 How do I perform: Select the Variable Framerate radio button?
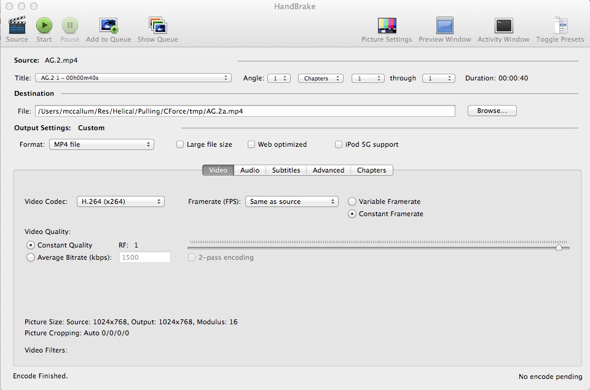[x=351, y=201]
